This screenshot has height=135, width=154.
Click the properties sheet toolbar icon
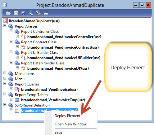tap(16, 13)
